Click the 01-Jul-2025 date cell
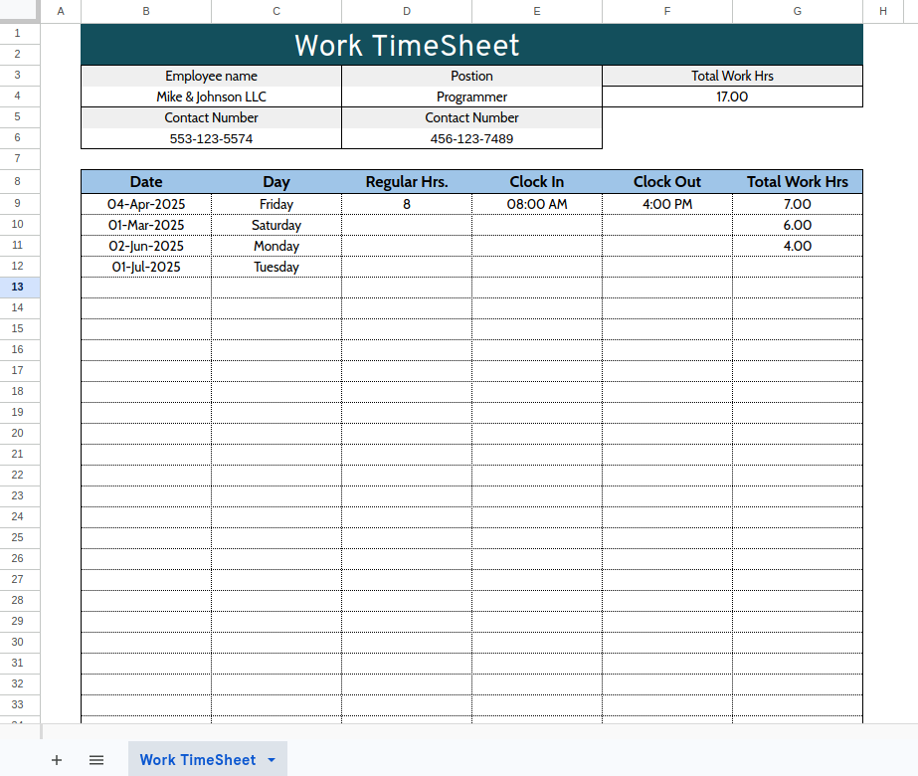Screen dimensions: 918x776 [146, 267]
